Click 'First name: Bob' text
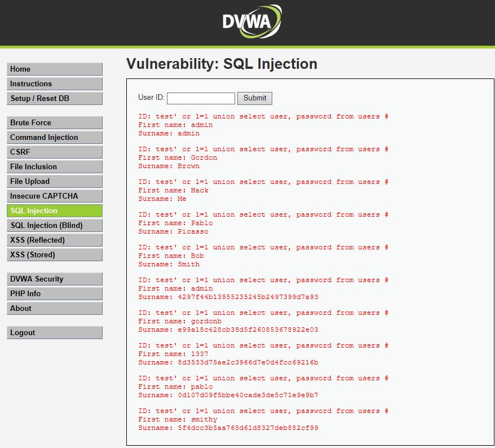Screen dimensions: 495x448 point(171,256)
